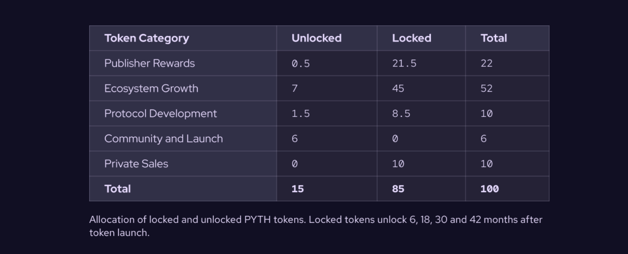The width and height of the screenshot is (628, 254).
Task: Click the Protocol Development unlocked value 1.5
Action: pyautogui.click(x=301, y=114)
